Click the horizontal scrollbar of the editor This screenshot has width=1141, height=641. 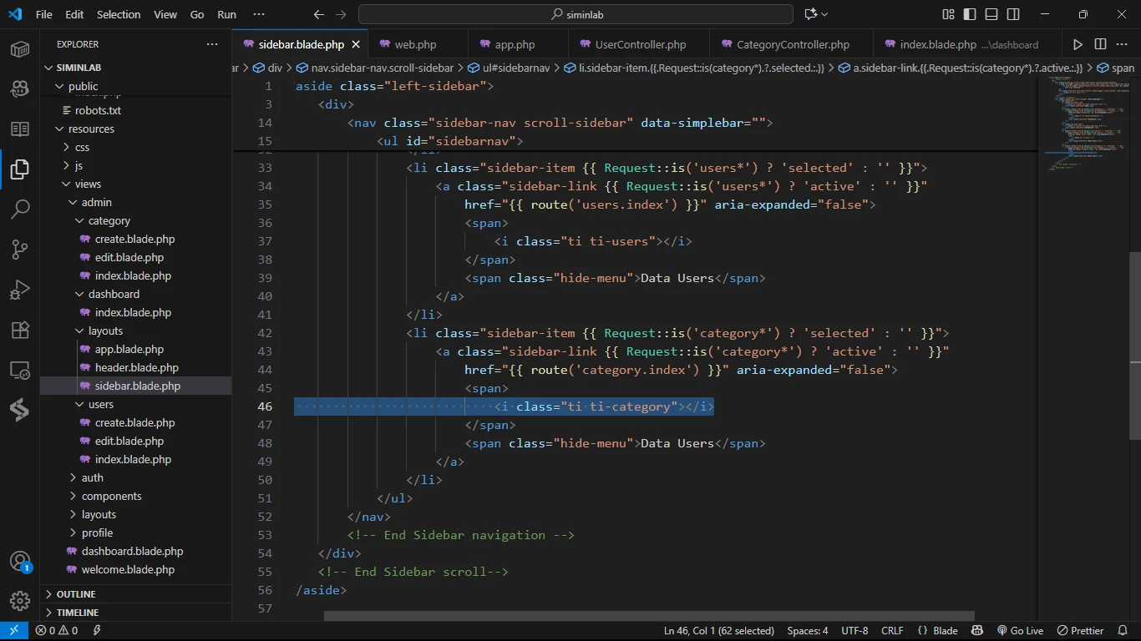pyautogui.click(x=648, y=616)
